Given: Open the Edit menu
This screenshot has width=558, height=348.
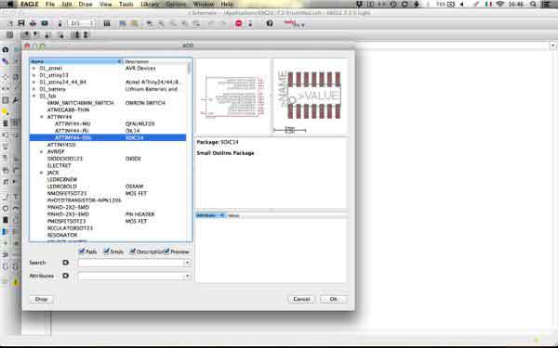Looking at the screenshot, I should 67,5.
